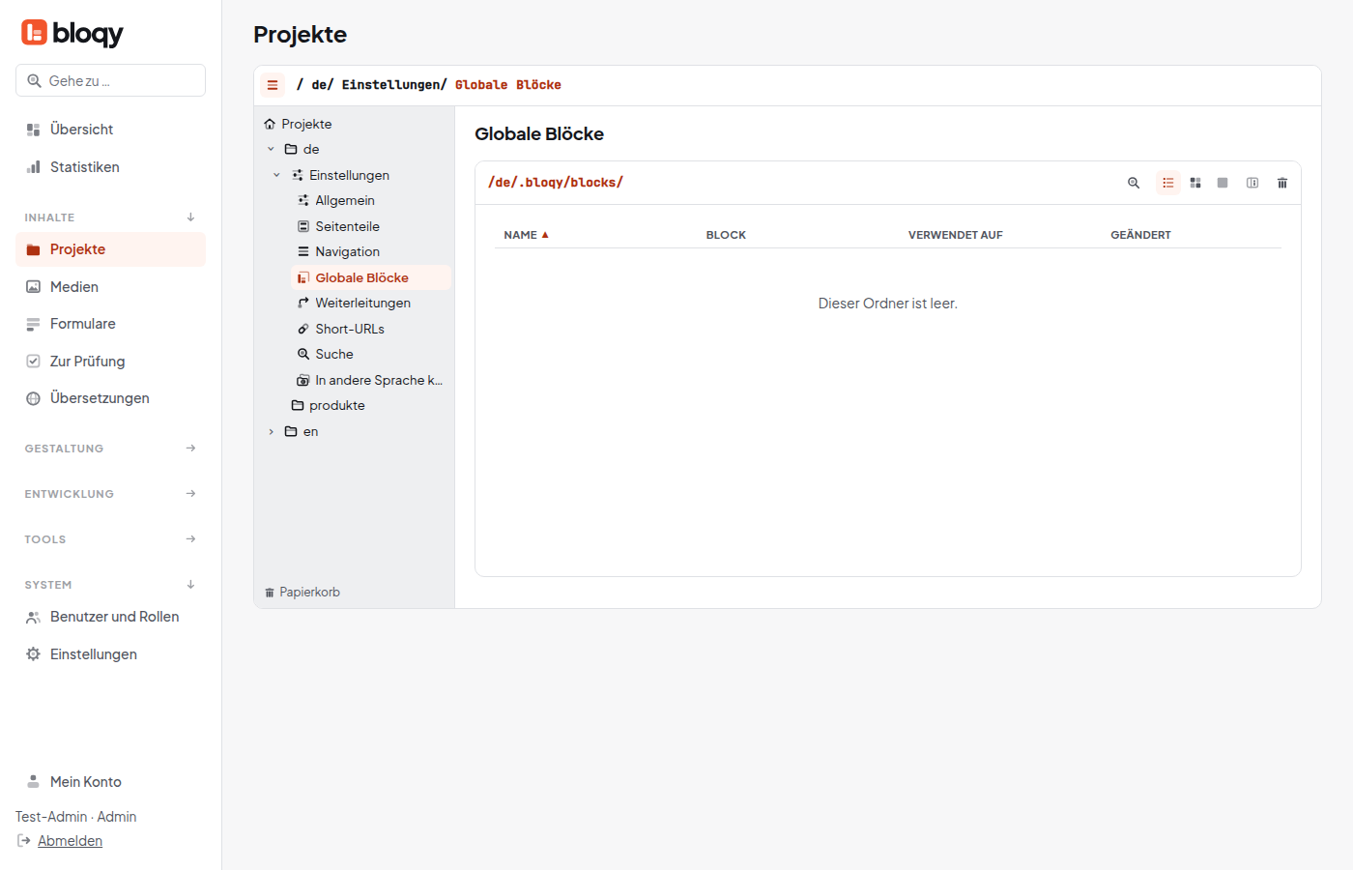
Task: Open Benutzer und Rollen
Action: [110, 617]
